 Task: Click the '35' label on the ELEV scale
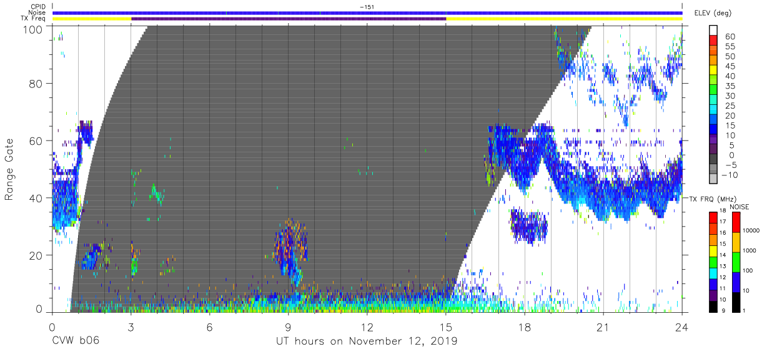(731, 86)
